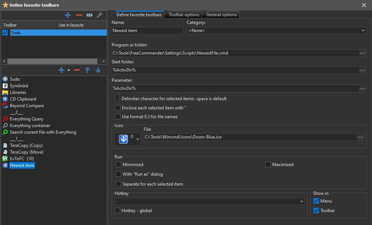Move item down with blue arrow
372x225 pixels.
[98, 70]
